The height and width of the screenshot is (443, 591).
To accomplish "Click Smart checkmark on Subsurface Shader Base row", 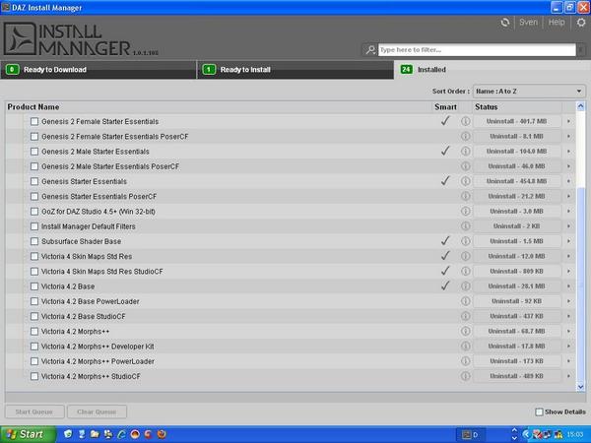I will [445, 241].
